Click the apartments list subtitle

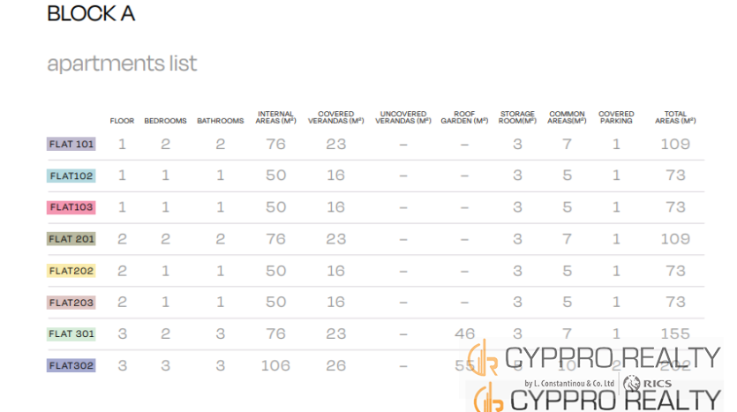(122, 64)
